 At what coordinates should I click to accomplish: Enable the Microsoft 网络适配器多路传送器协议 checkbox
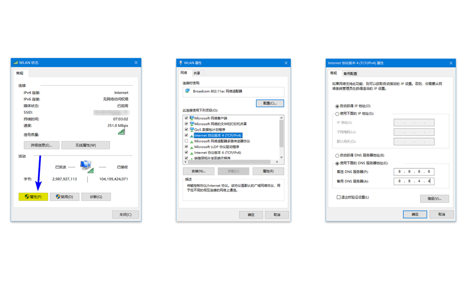click(186, 141)
